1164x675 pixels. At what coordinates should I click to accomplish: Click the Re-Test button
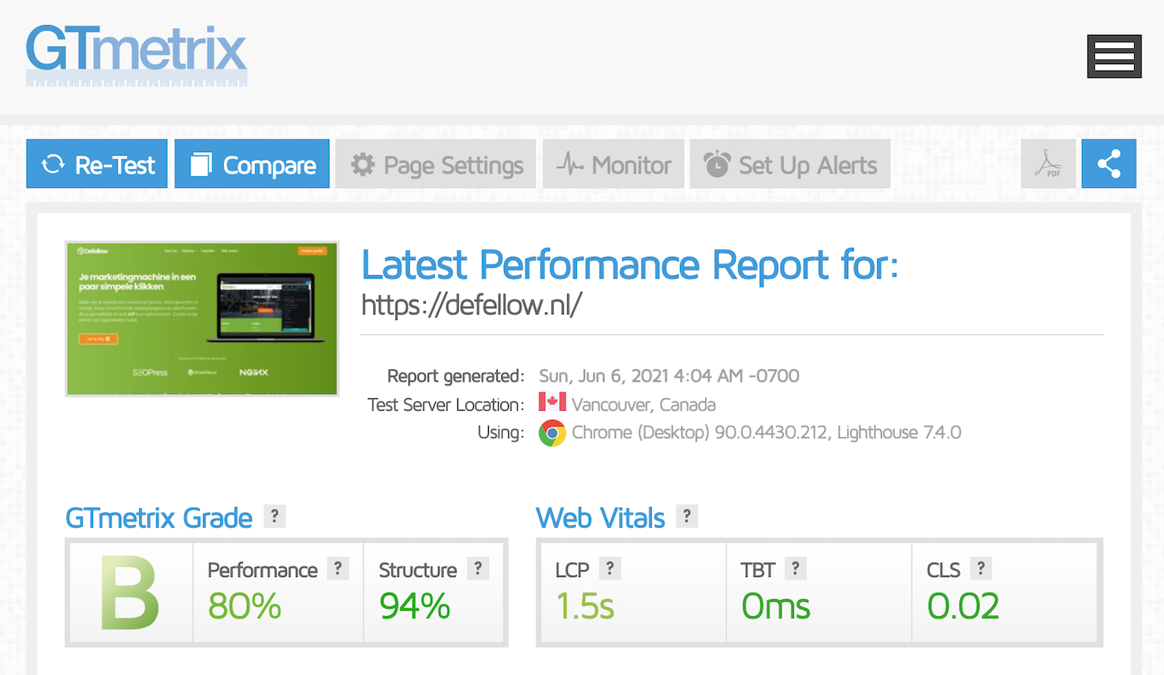[x=96, y=164]
